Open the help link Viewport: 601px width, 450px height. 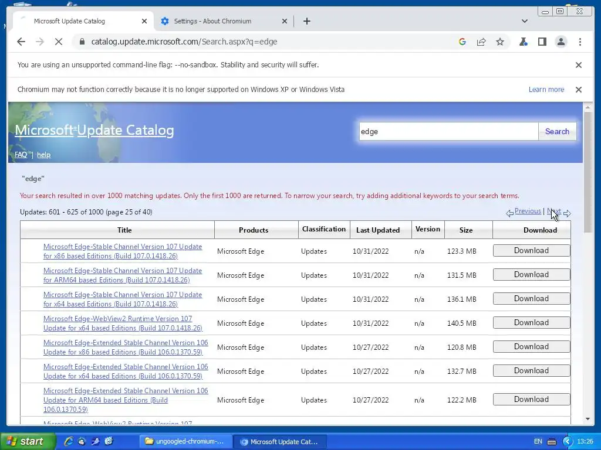(x=43, y=155)
